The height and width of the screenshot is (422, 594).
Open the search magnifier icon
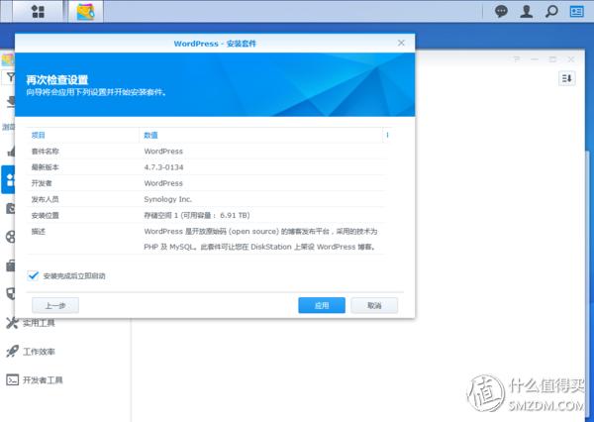551,11
